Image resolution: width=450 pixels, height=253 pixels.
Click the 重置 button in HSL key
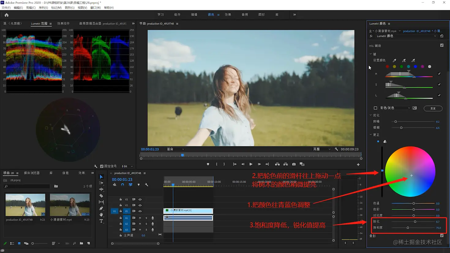pyautogui.click(x=433, y=108)
